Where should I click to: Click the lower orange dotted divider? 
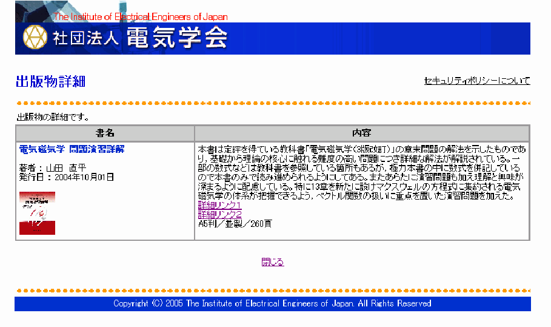coord(272,291)
